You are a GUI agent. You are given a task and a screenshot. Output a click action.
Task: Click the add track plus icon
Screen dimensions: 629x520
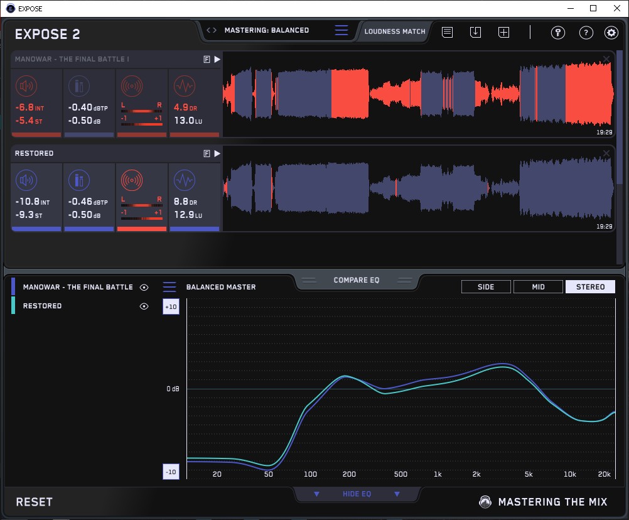503,32
